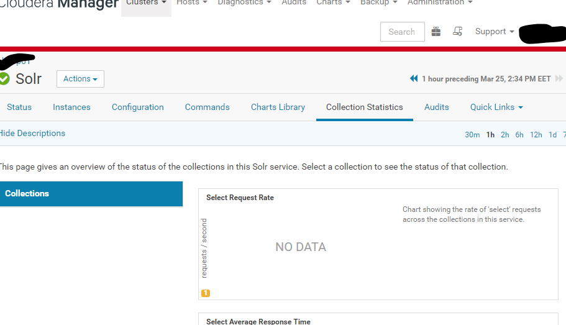Switch to the Configuration tab

tap(137, 108)
